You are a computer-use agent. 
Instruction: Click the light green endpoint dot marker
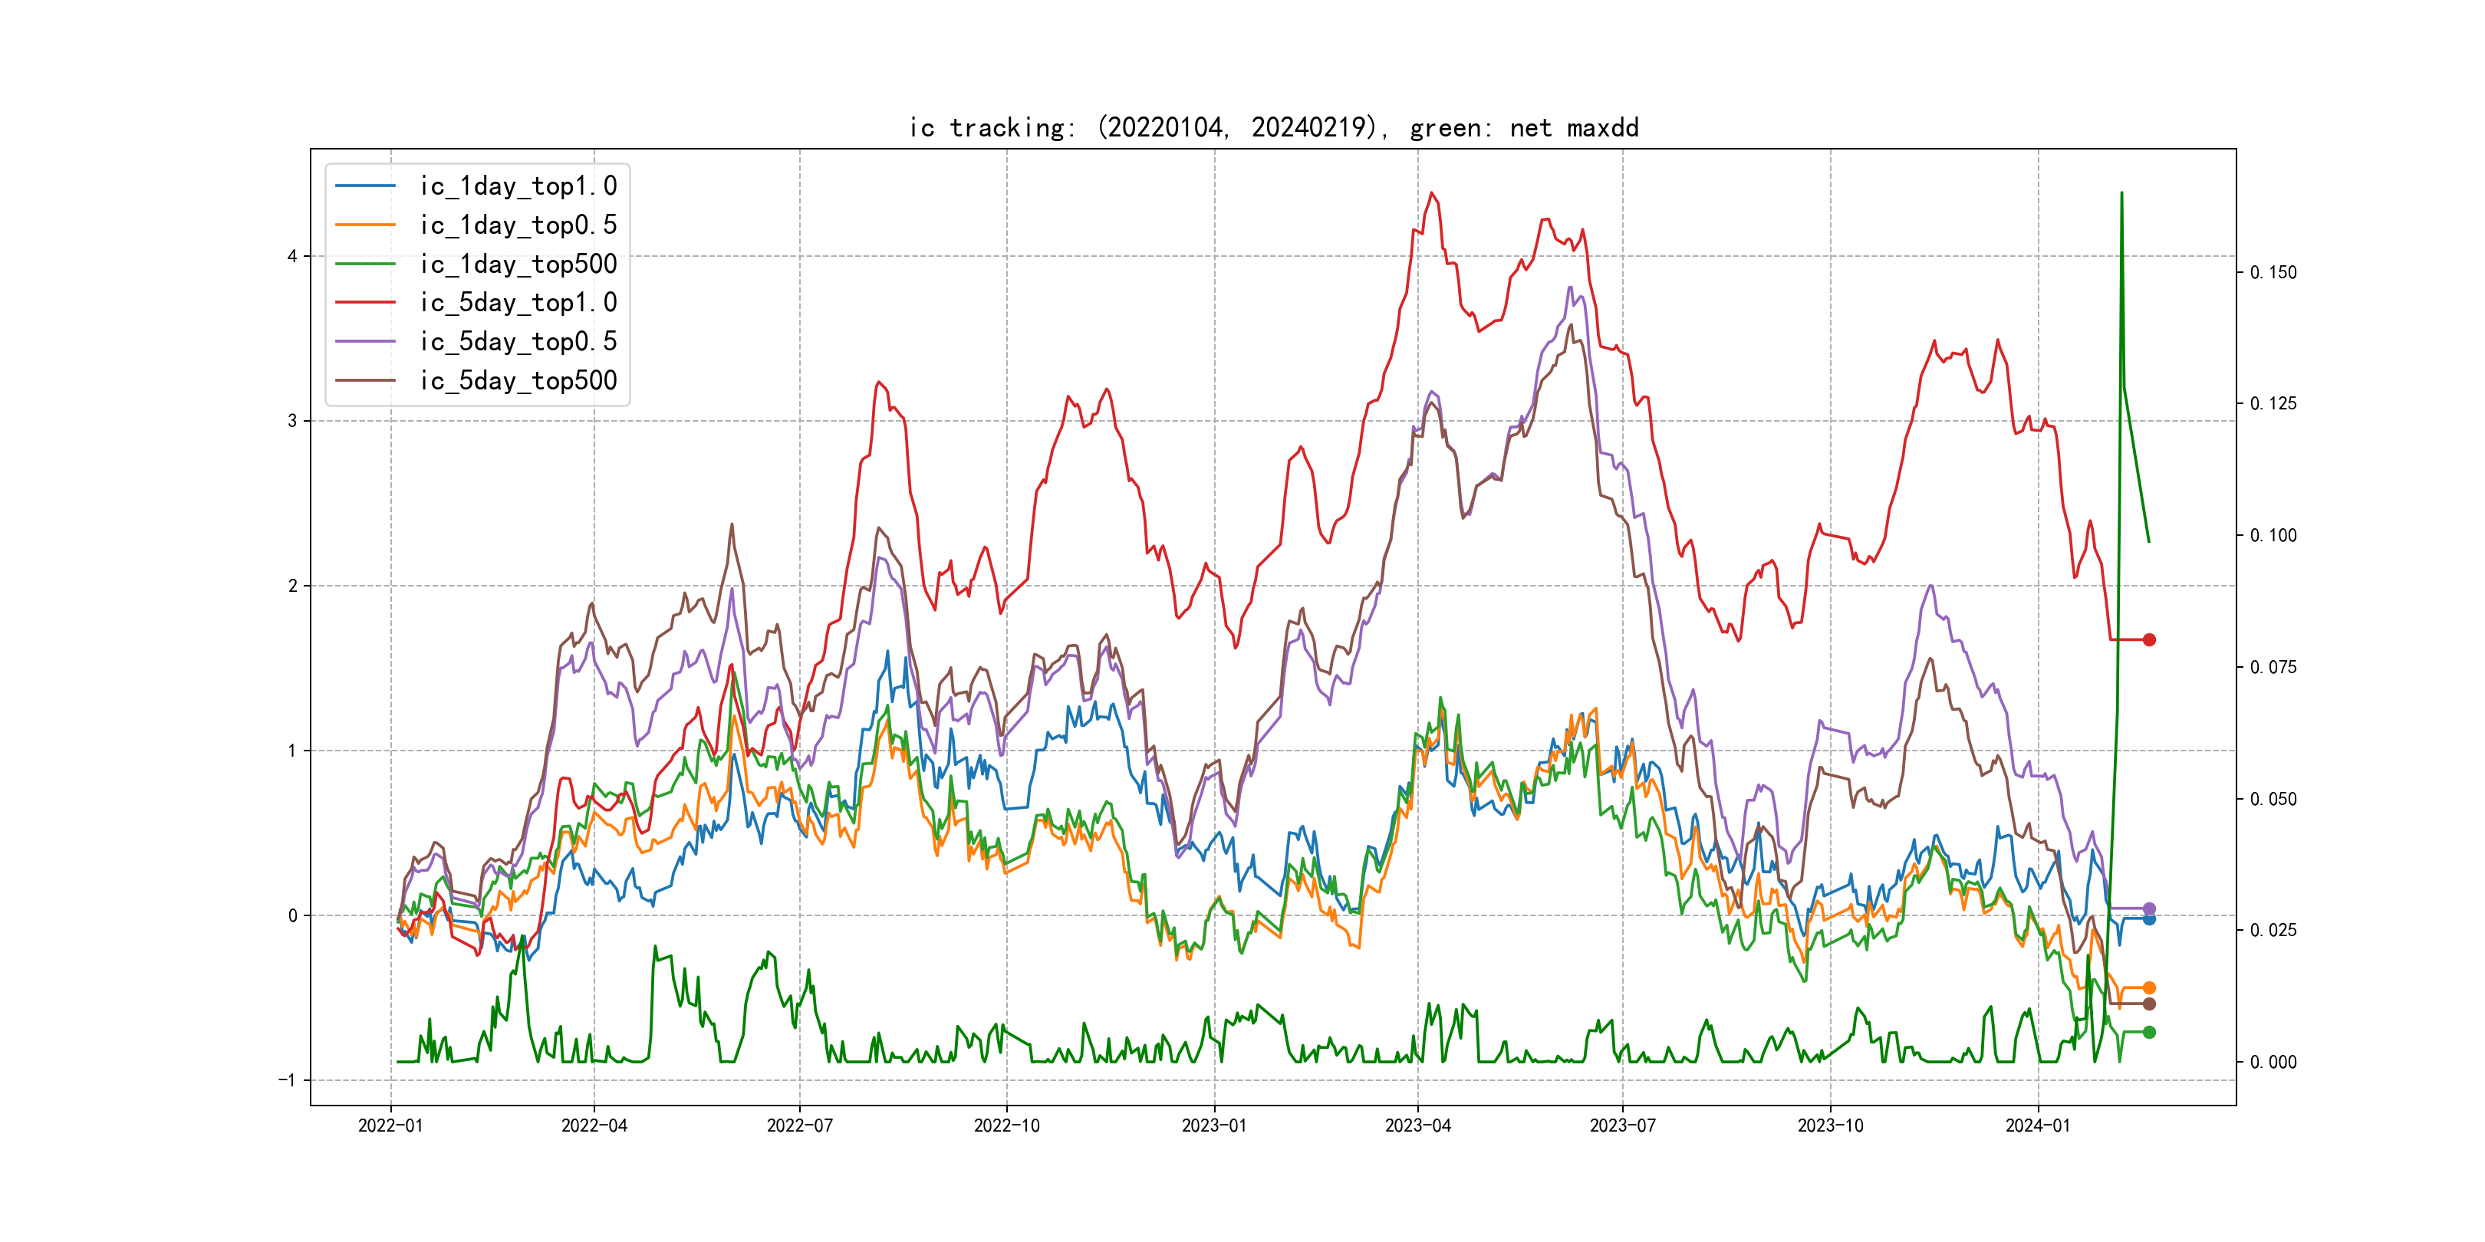click(2149, 1032)
